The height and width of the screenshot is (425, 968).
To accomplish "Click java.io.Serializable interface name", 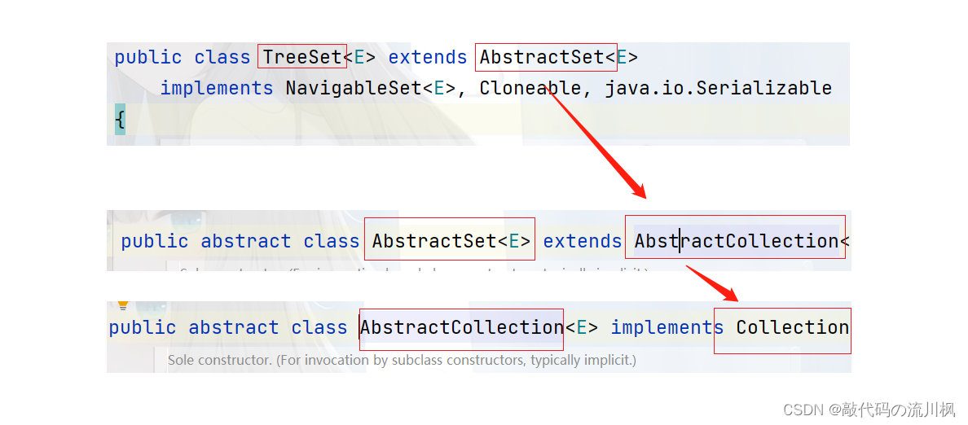I will click(x=718, y=88).
